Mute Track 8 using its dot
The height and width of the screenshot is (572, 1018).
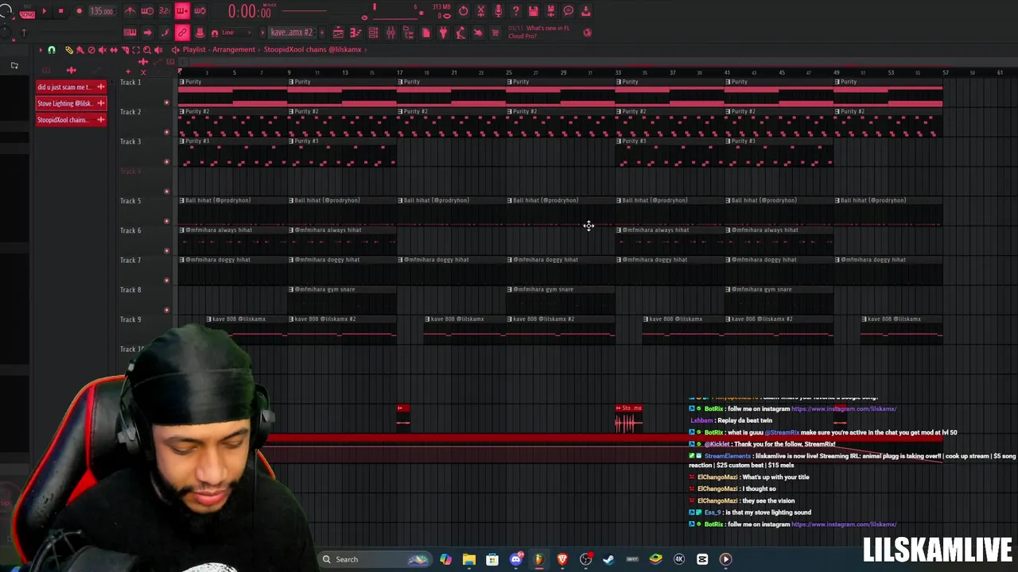click(166, 310)
